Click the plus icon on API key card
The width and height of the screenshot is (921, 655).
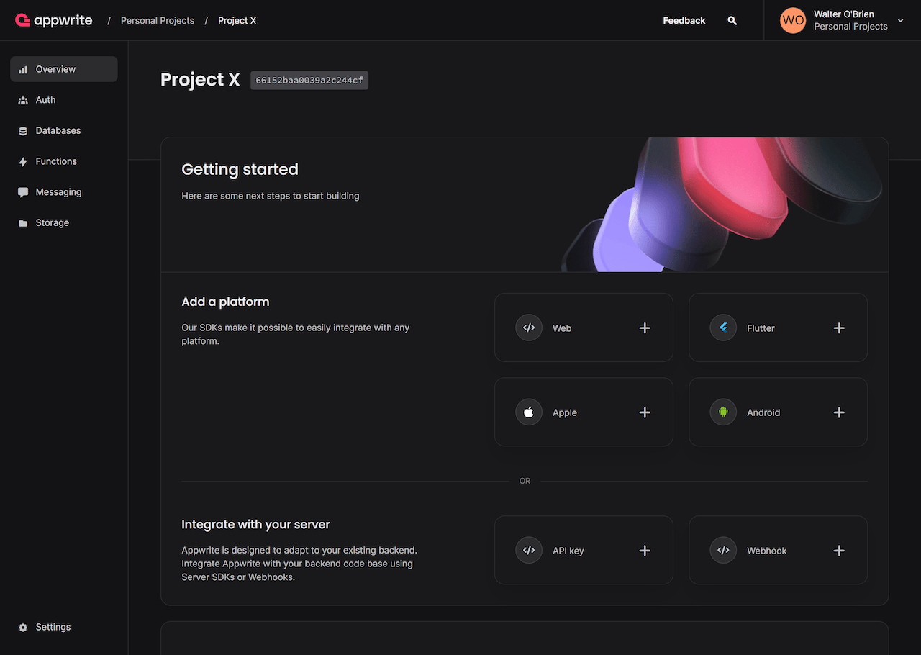coord(645,551)
